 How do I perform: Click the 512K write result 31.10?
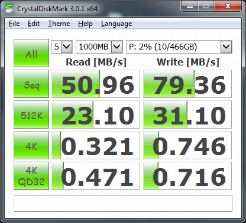click(x=187, y=114)
